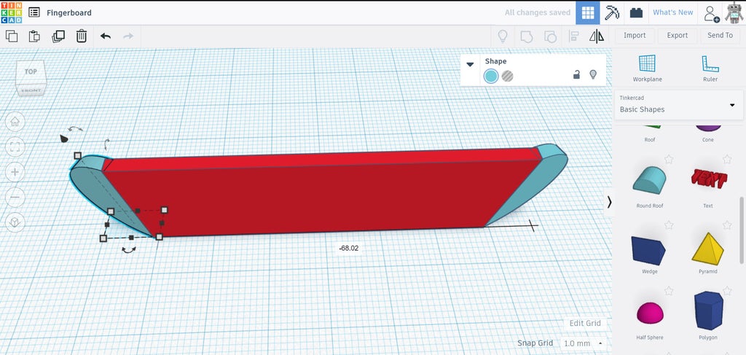This screenshot has height=355, width=746.
Task: Favorite the Round Roof shape star
Action: pos(669,160)
